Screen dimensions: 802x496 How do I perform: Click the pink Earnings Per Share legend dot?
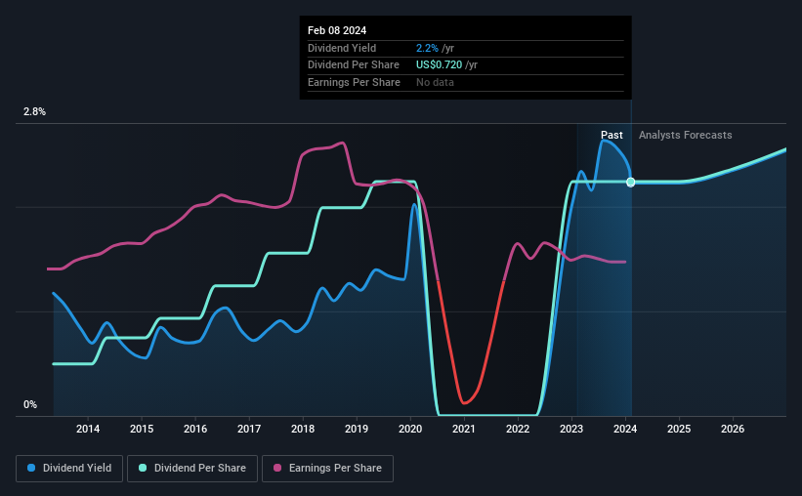point(277,469)
